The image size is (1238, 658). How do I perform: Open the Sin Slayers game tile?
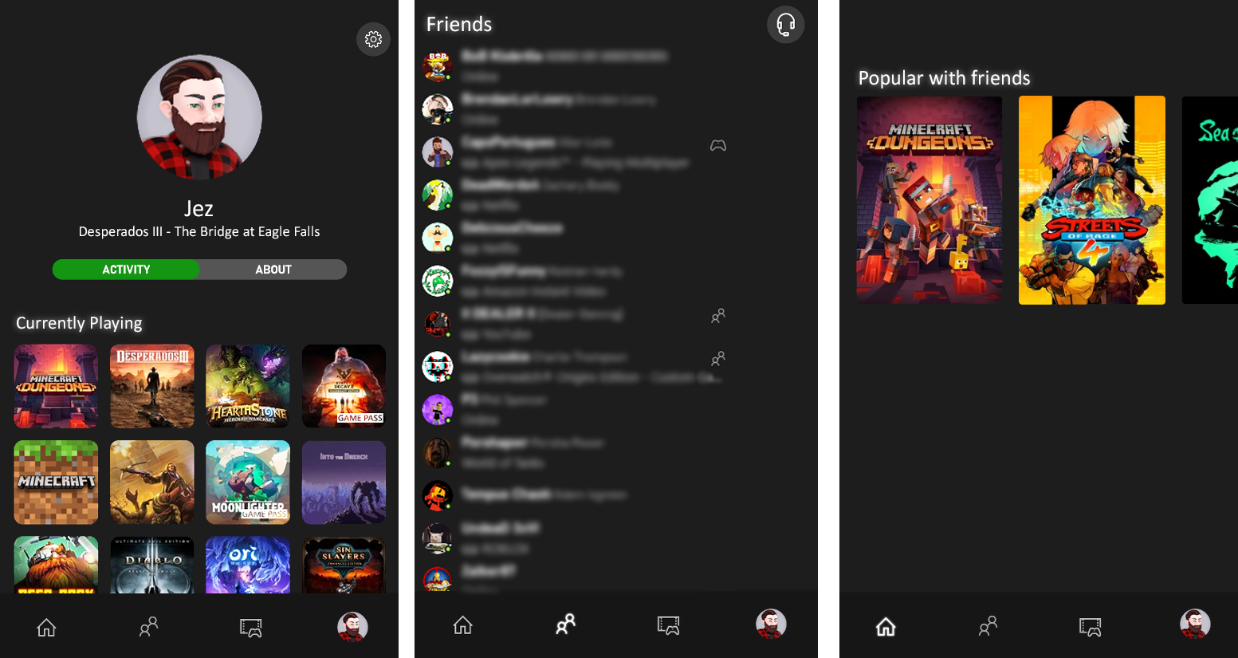[x=344, y=565]
